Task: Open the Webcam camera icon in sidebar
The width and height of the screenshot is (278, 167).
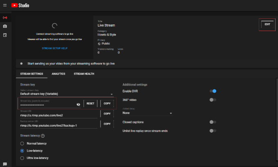Action: coord(5,26)
